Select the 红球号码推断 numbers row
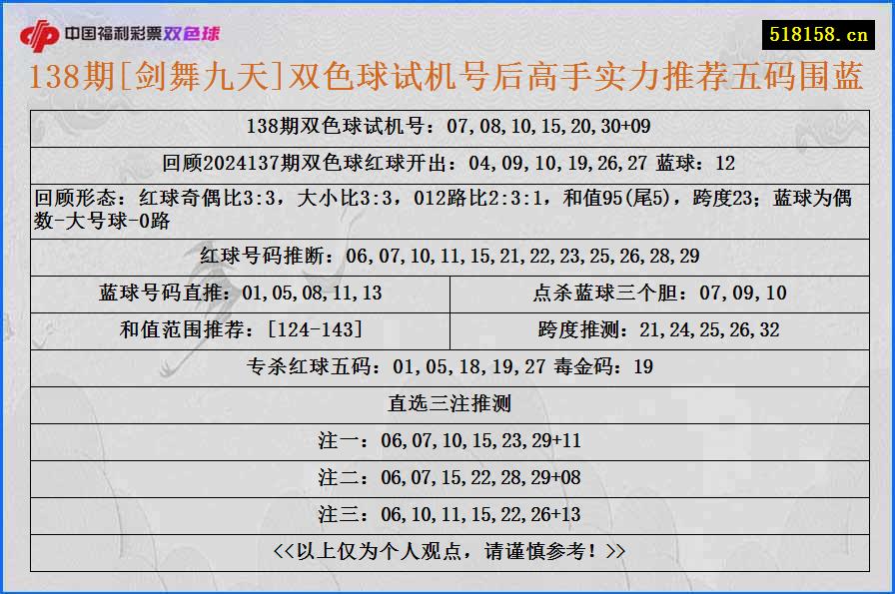The image size is (895, 594). (x=447, y=256)
